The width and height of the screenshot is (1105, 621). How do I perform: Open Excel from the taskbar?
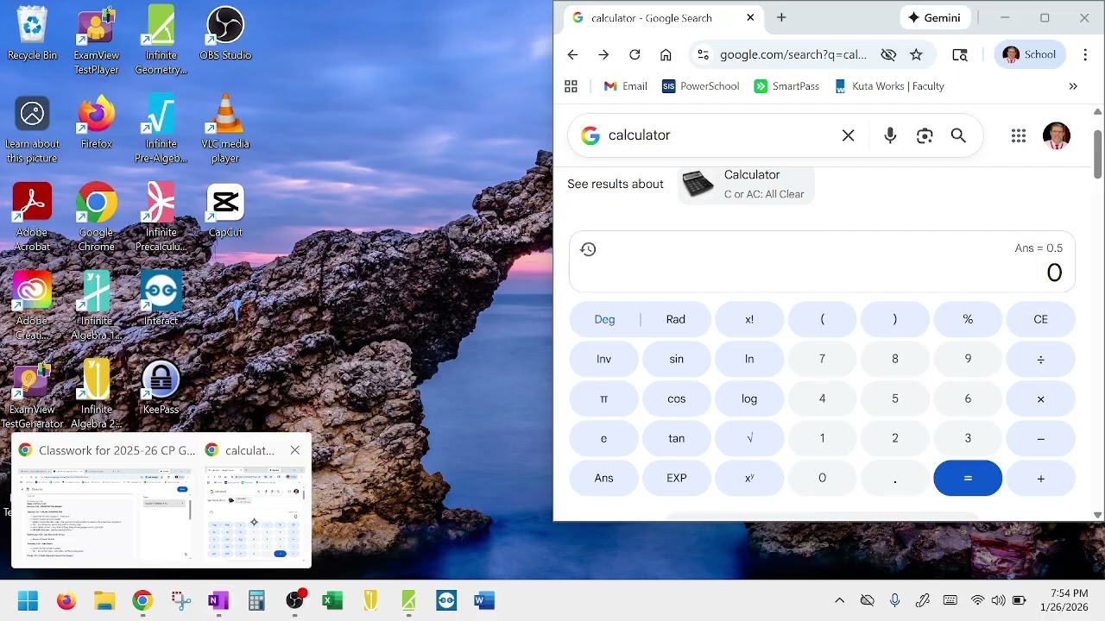[332, 600]
